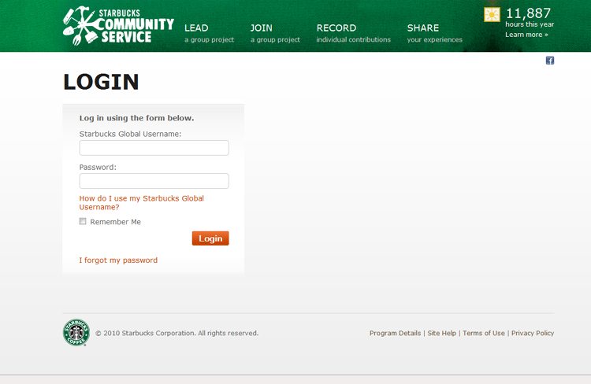Click 'I forgot my password' link
This screenshot has height=384, width=591.
pyautogui.click(x=118, y=260)
